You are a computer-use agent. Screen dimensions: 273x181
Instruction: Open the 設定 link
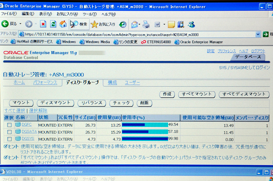click(211, 51)
